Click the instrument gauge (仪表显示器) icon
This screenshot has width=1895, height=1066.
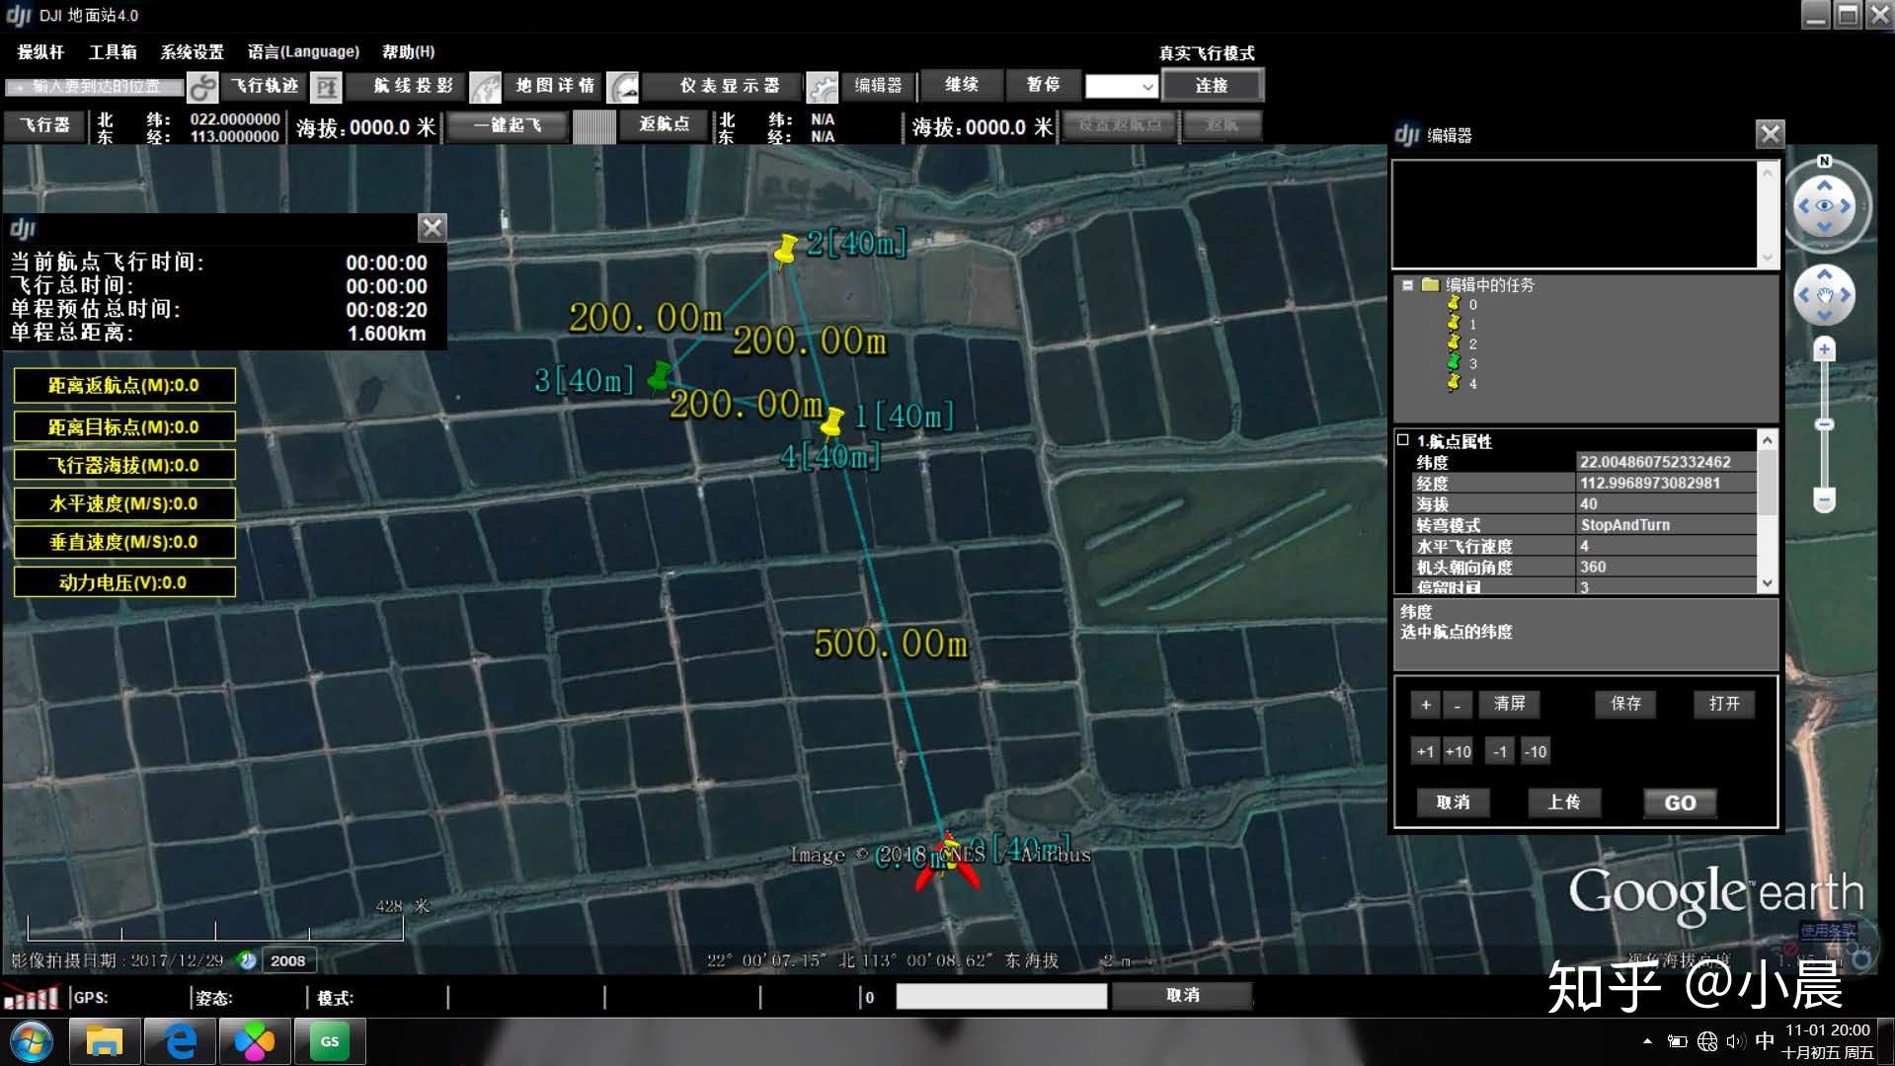622,87
